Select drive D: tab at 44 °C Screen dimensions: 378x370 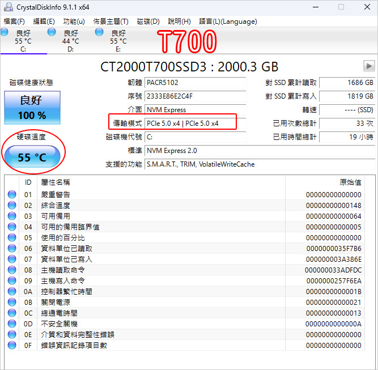(x=71, y=41)
